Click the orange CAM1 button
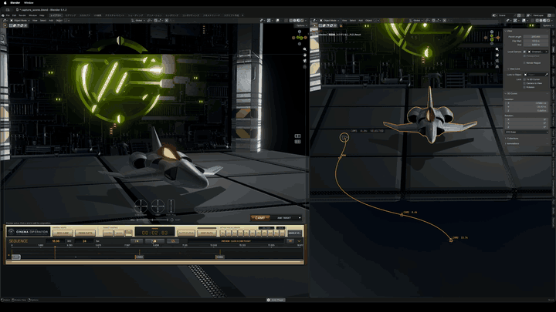 click(x=260, y=218)
